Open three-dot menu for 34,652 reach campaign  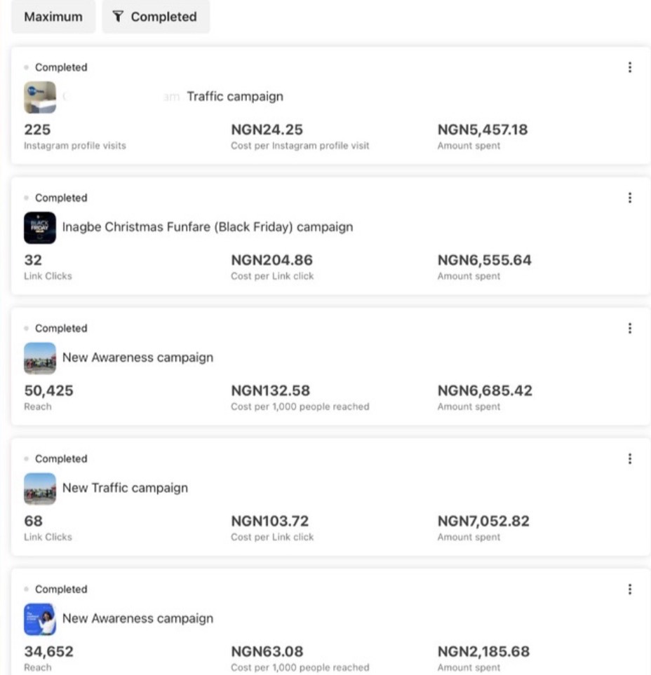tap(629, 589)
